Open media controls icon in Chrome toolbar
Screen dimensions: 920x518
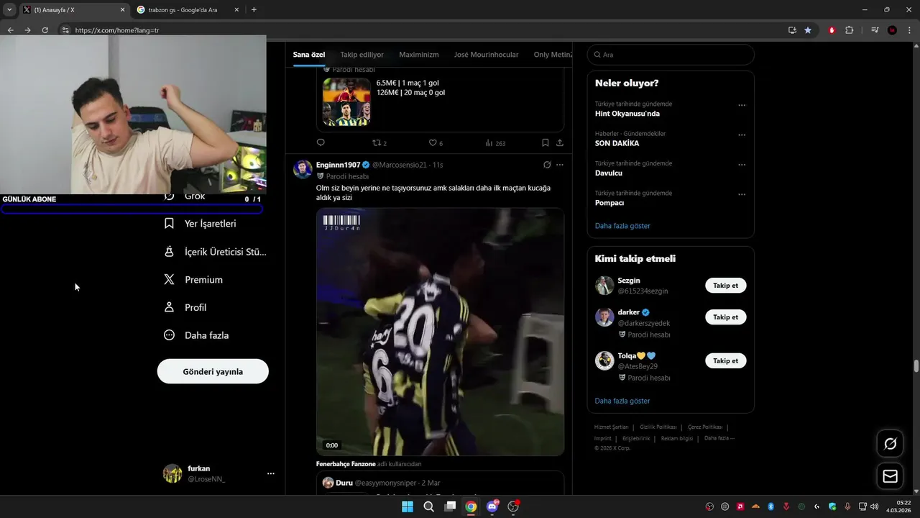[x=875, y=30]
